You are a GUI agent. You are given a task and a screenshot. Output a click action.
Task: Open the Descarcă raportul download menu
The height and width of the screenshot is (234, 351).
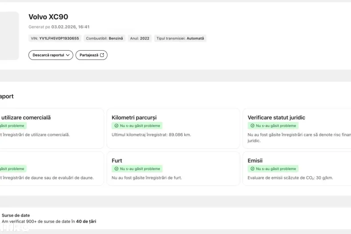pos(51,55)
